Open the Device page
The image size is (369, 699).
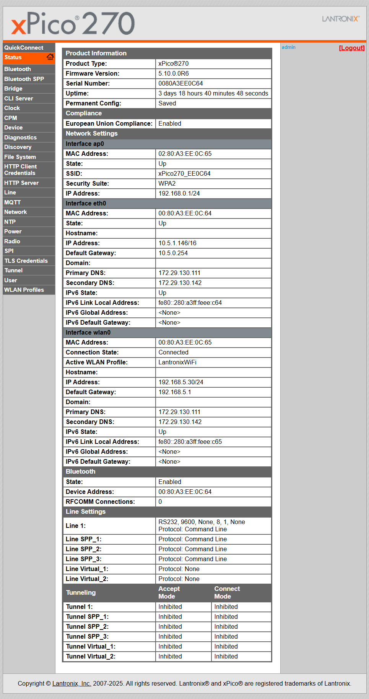(29, 128)
